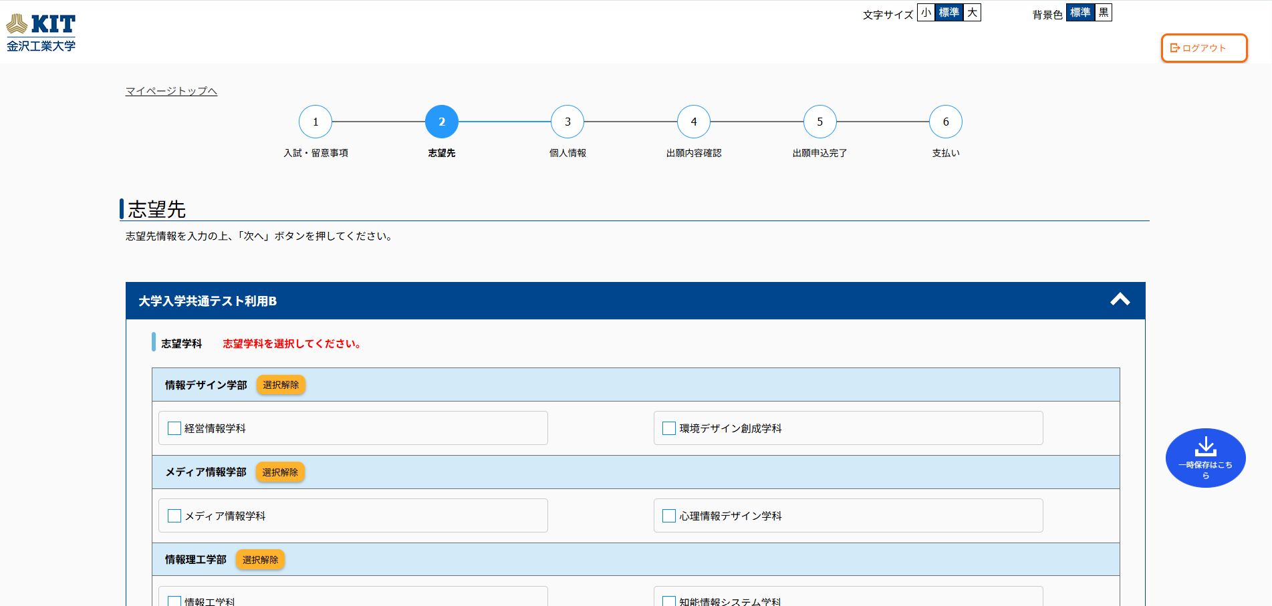Set text size to 大
1272x606 pixels.
tap(972, 13)
